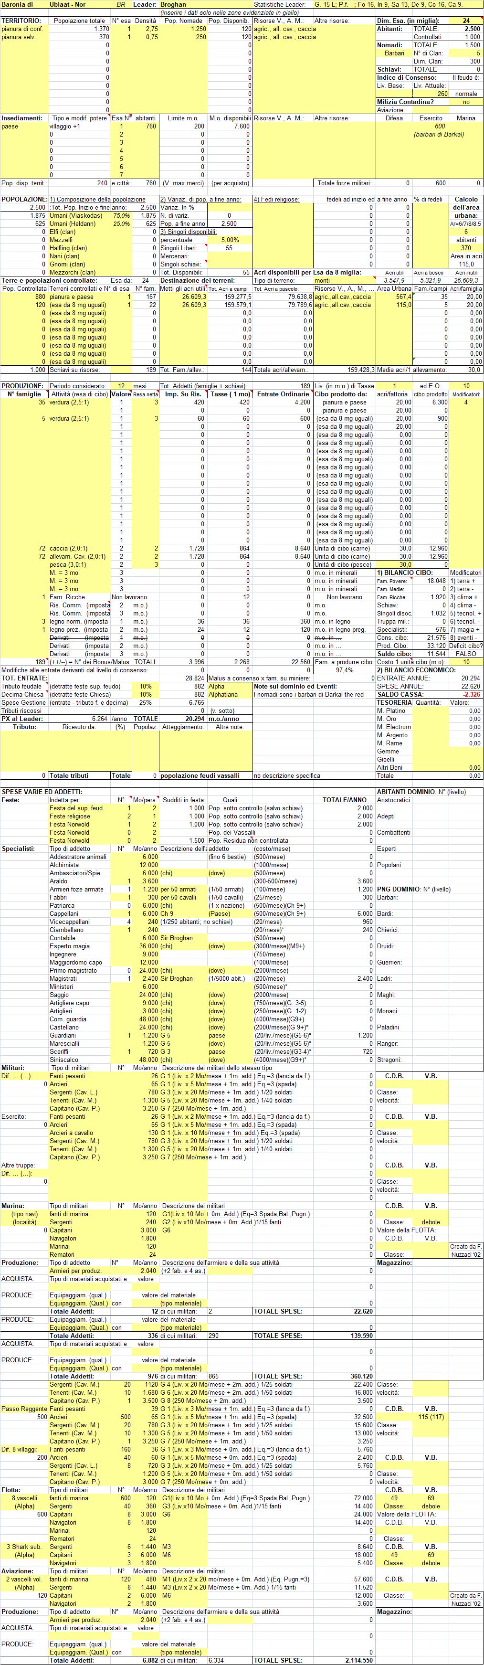Select the 'pianura selv.' territory cell

point(19,37)
